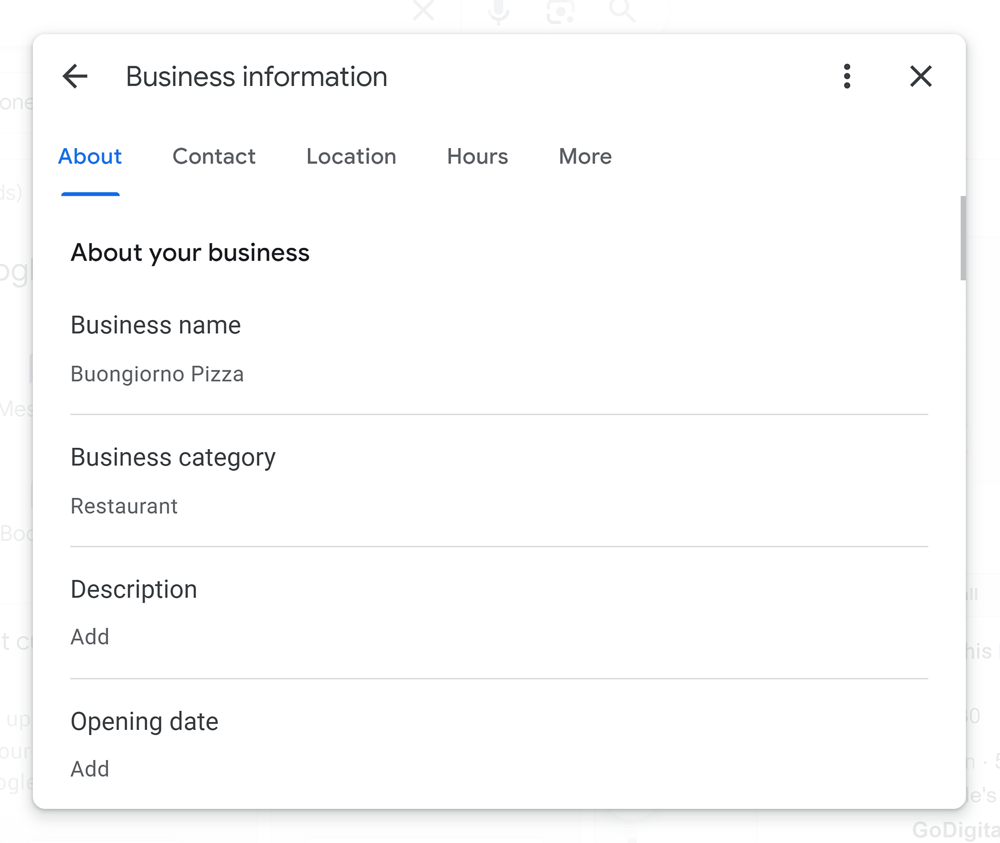
Task: Click the Business information dialog title
Action: 256,76
